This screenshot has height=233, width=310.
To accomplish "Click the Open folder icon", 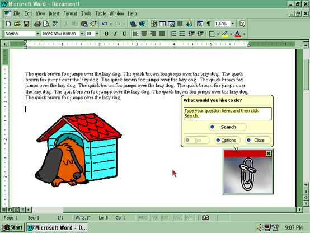I will coord(17,24).
